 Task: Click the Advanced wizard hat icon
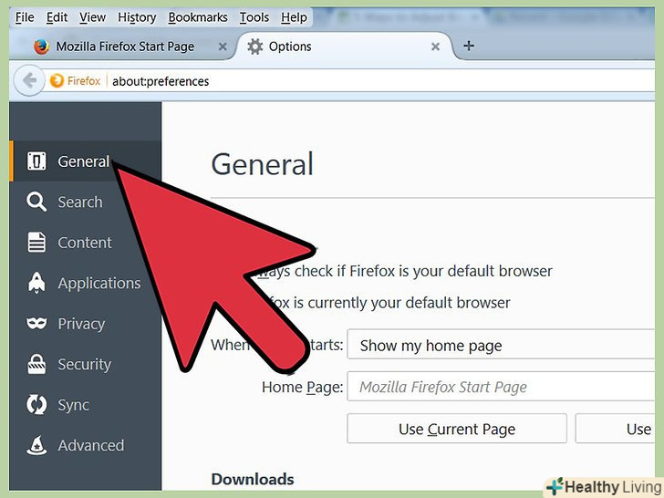[36, 445]
